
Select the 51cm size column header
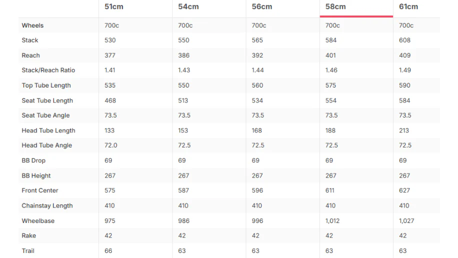114,6
